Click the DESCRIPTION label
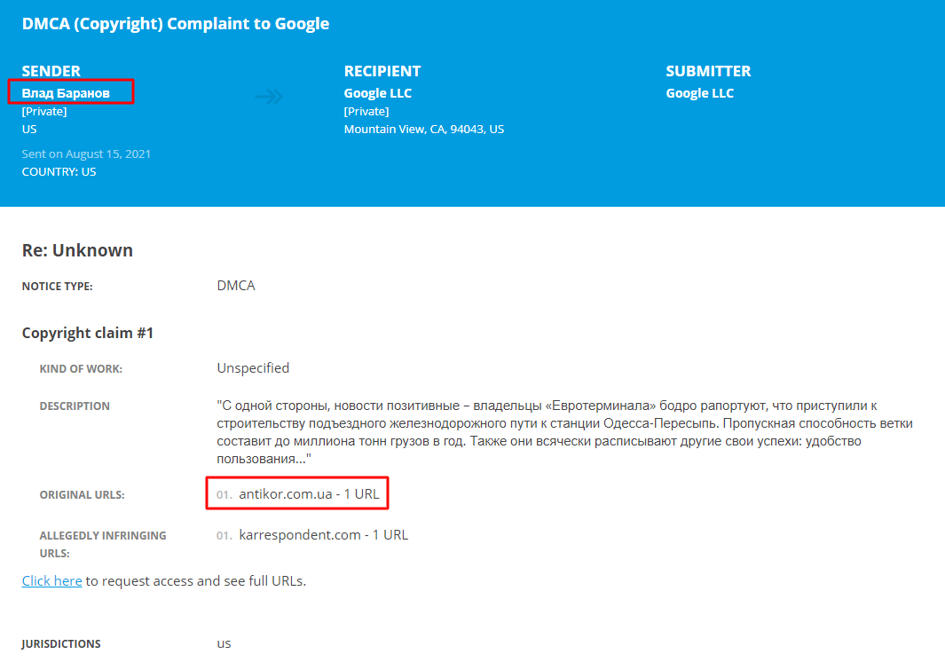Image resolution: width=945 pixels, height=670 pixels. [x=75, y=406]
